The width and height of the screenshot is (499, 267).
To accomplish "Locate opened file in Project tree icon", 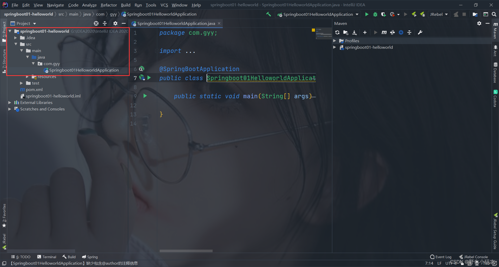I will tap(96, 23).
